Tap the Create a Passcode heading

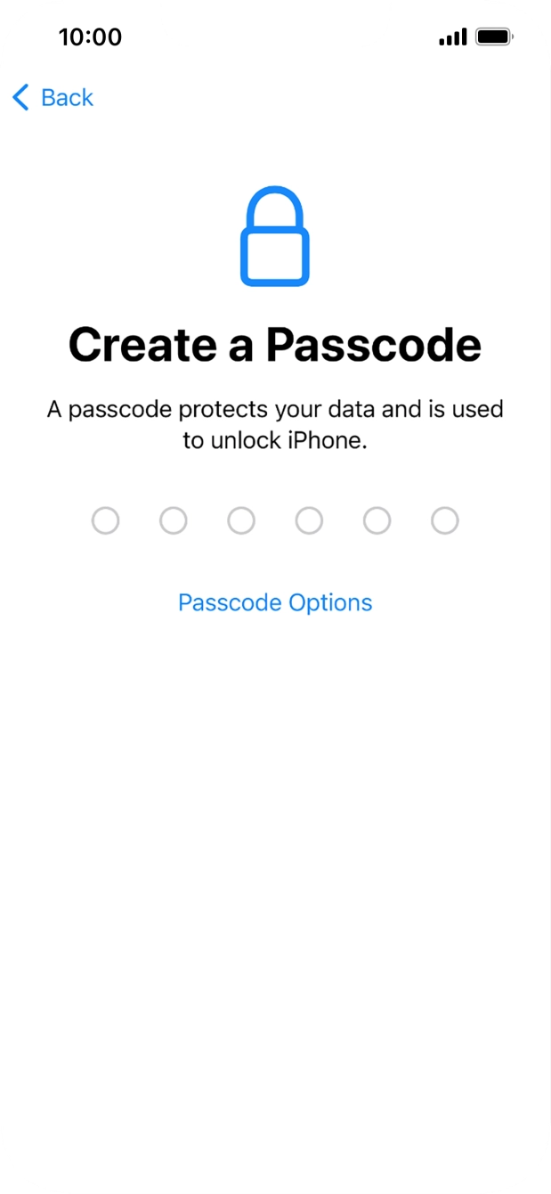(275, 343)
